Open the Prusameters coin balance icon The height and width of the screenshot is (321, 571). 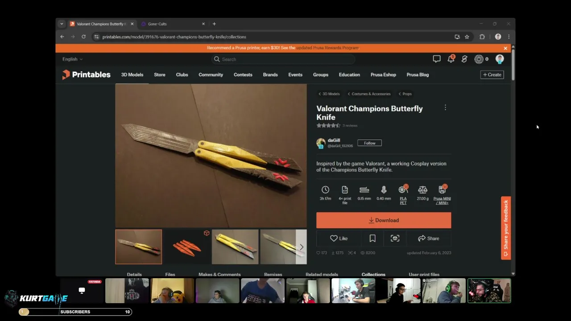point(479,59)
